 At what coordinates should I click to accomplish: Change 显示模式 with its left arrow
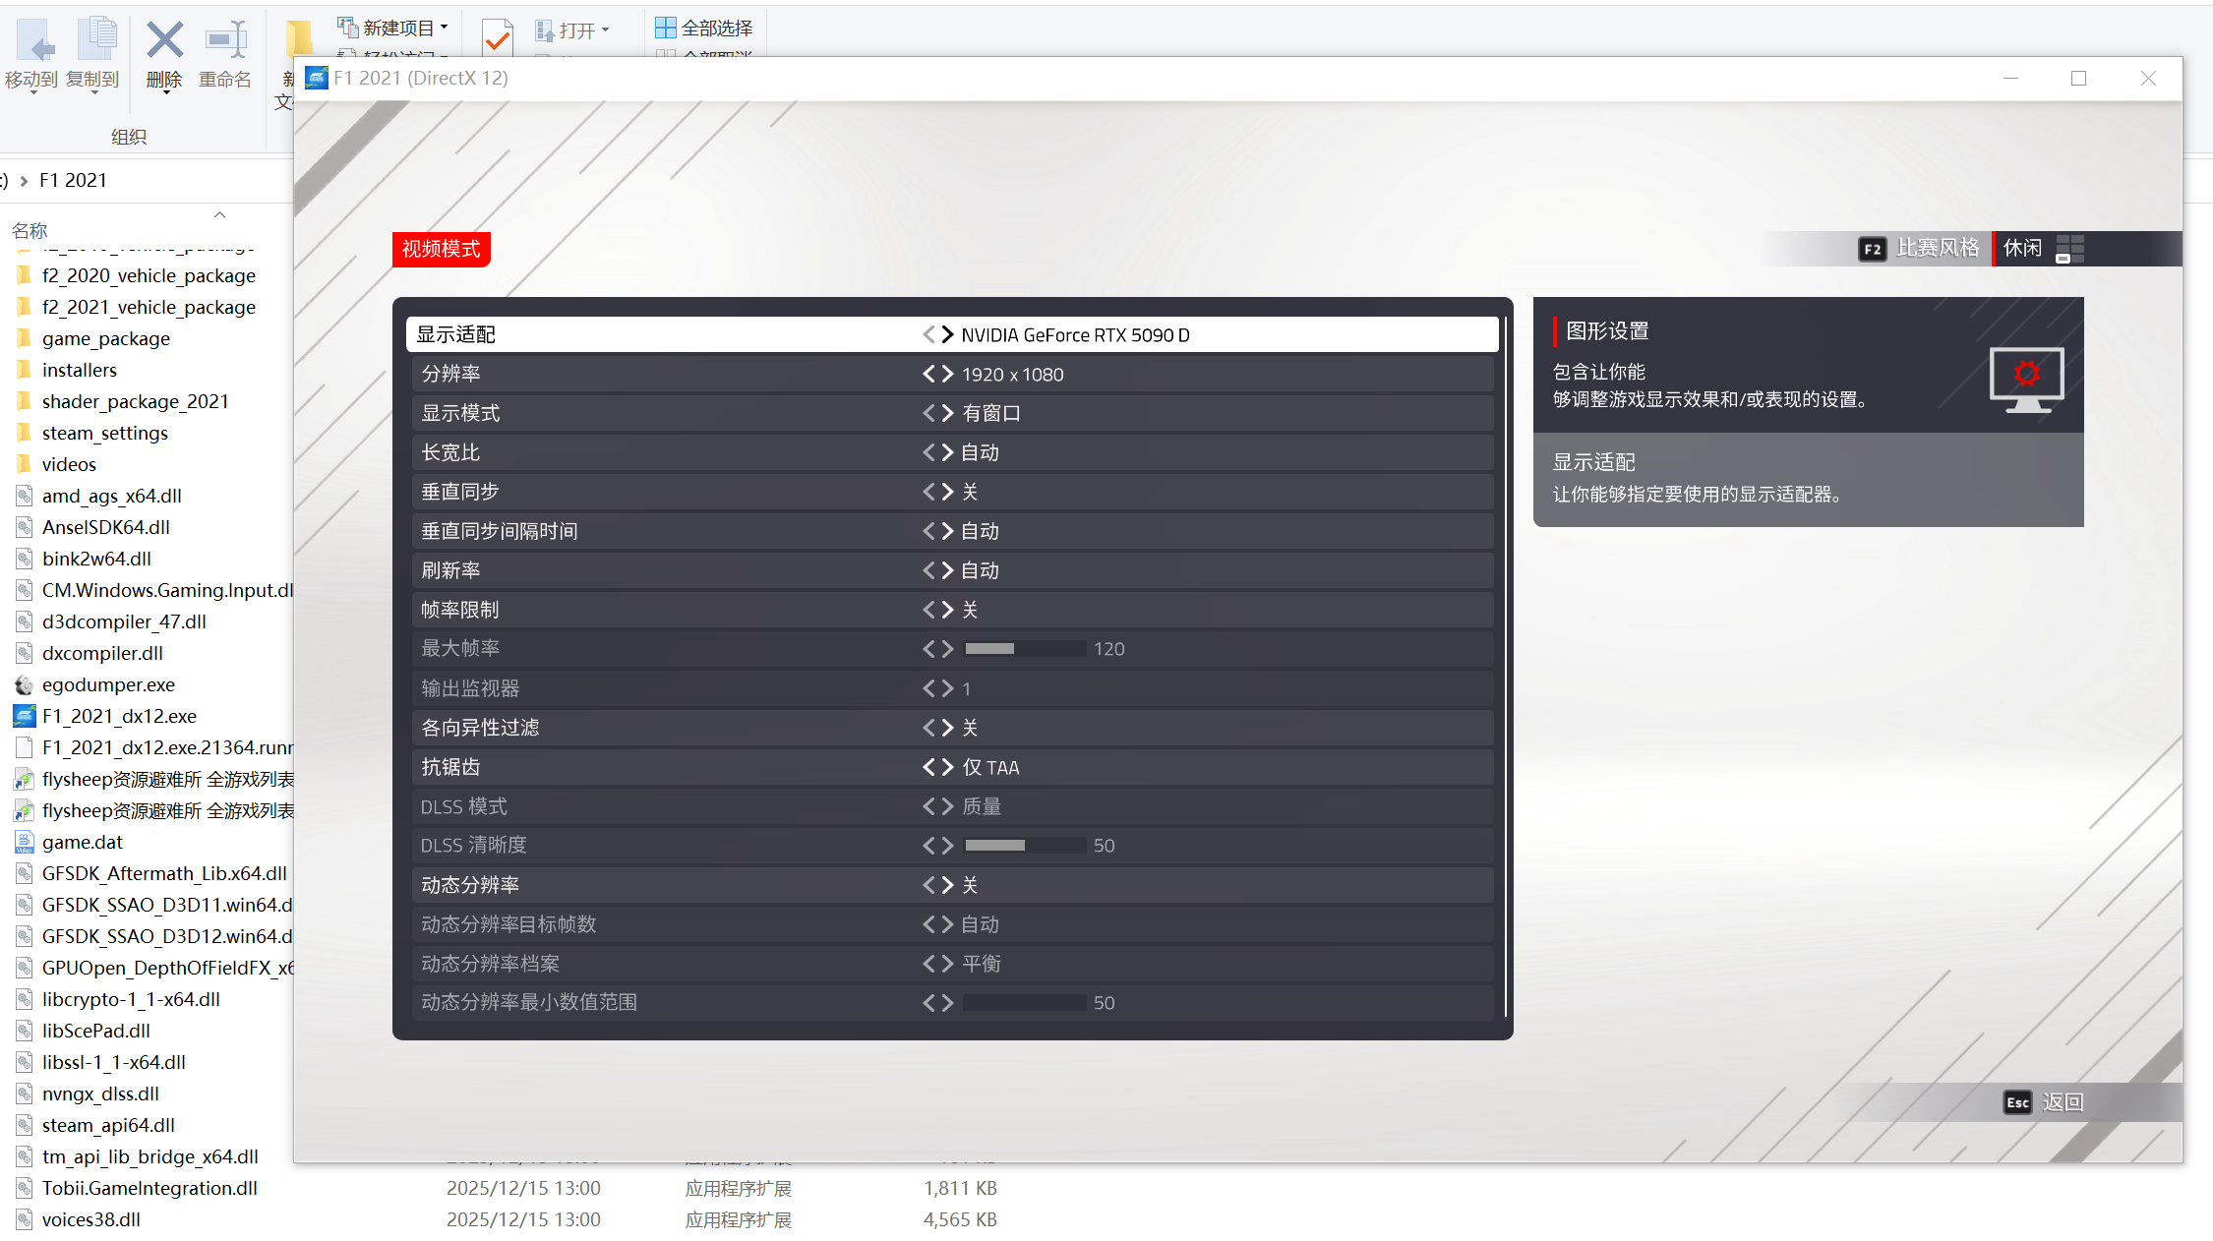pos(928,413)
